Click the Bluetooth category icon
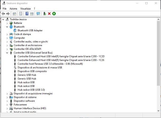 point(11,27)
